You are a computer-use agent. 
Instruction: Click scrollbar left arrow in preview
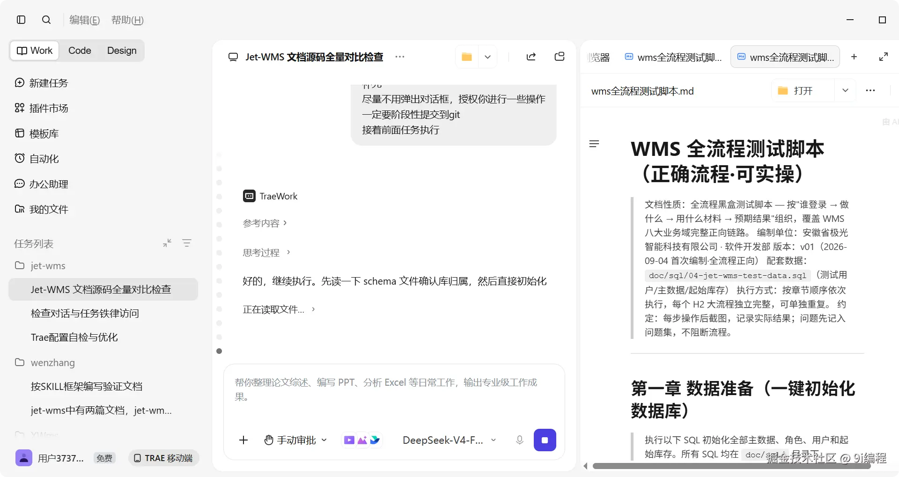[585, 466]
